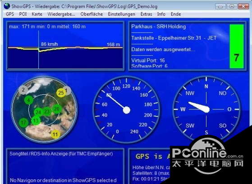Maximize the ShowGPS window
This screenshot has height=184, width=252.
pos(232,6)
